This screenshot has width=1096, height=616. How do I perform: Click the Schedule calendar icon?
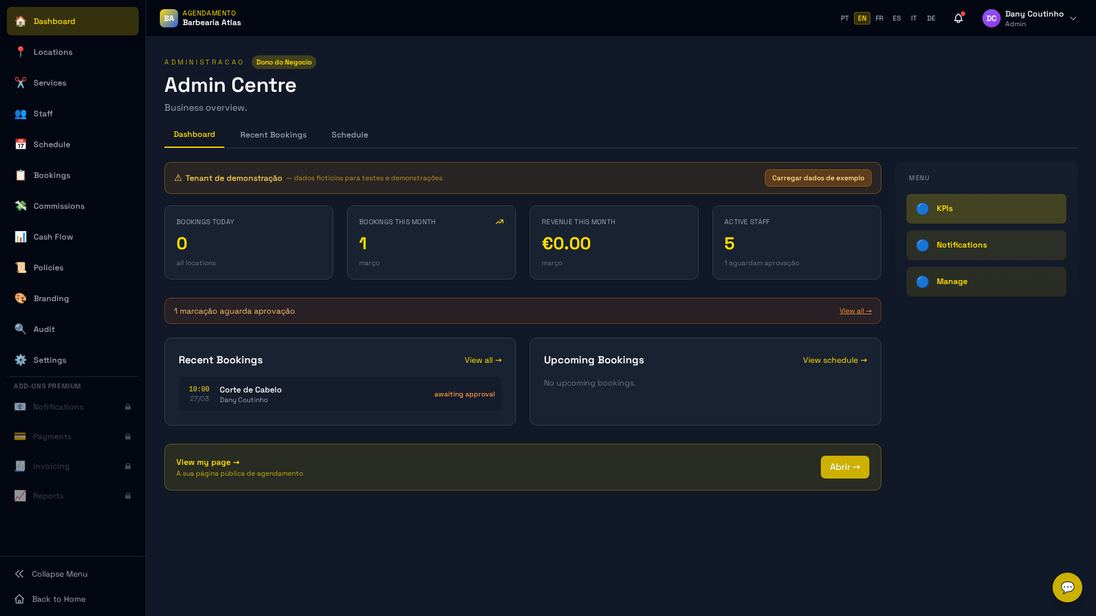click(21, 144)
